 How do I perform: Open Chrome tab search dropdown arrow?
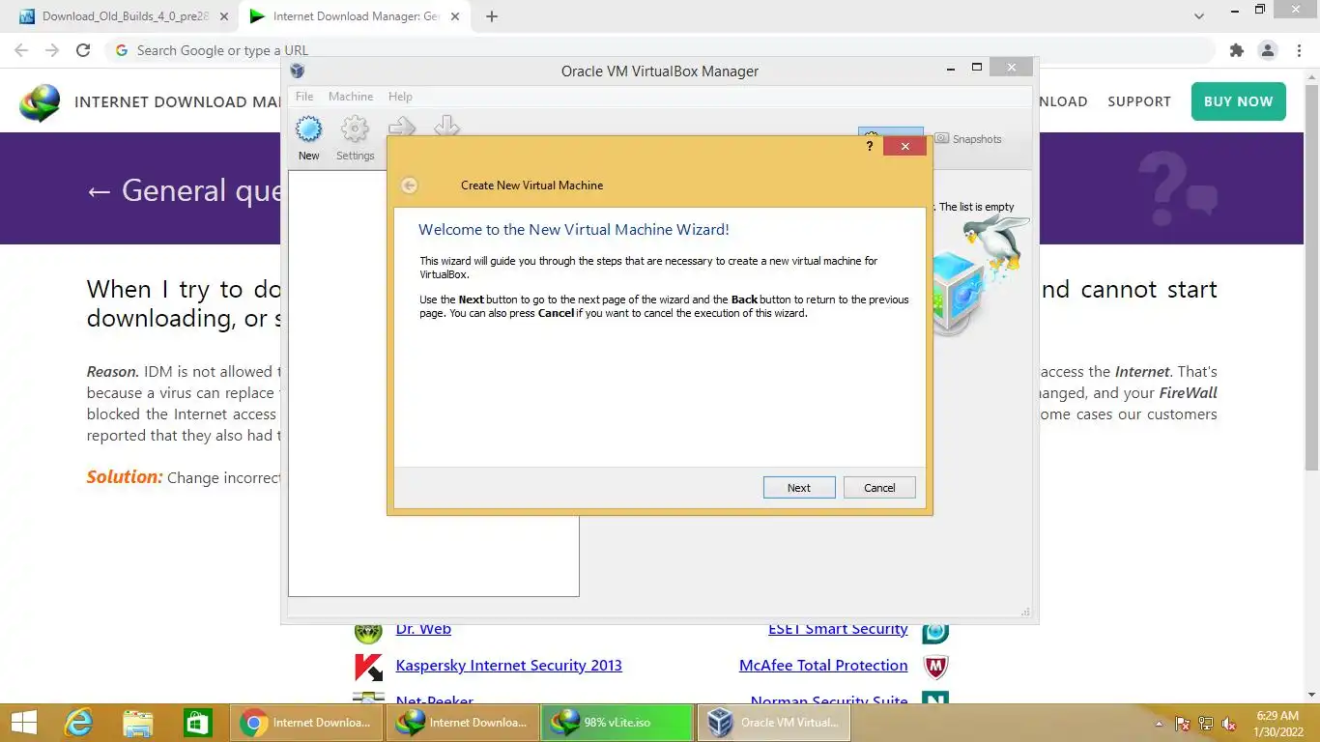pyautogui.click(x=1199, y=16)
